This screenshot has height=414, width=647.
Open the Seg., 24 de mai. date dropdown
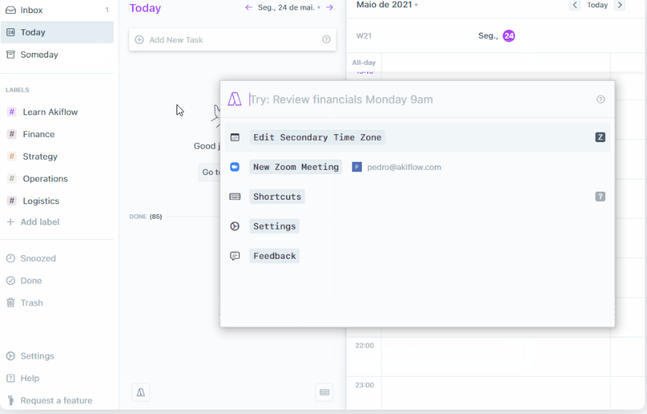coord(289,7)
